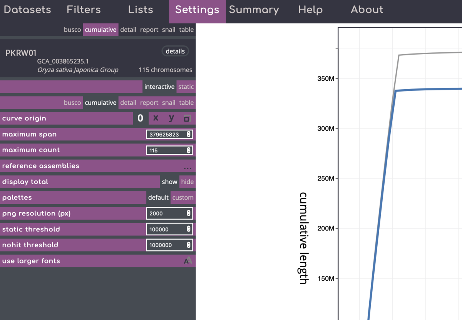Select cumulative view in settings row
The width and height of the screenshot is (462, 320).
100,103
